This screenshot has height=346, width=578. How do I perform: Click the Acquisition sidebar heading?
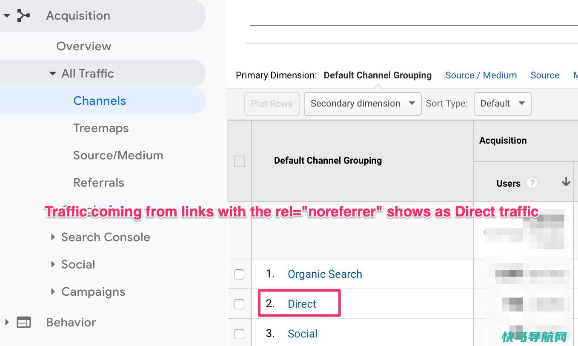pos(78,15)
